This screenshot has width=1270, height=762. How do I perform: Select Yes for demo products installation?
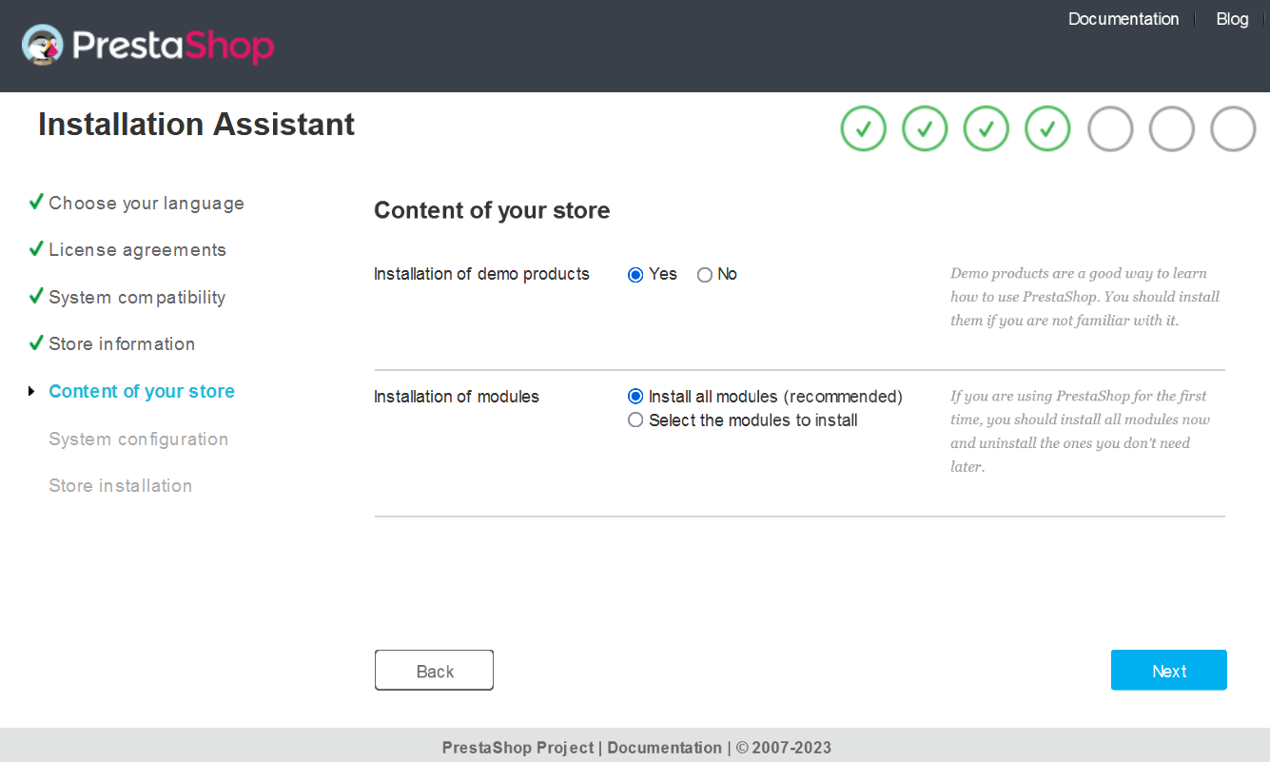point(635,275)
